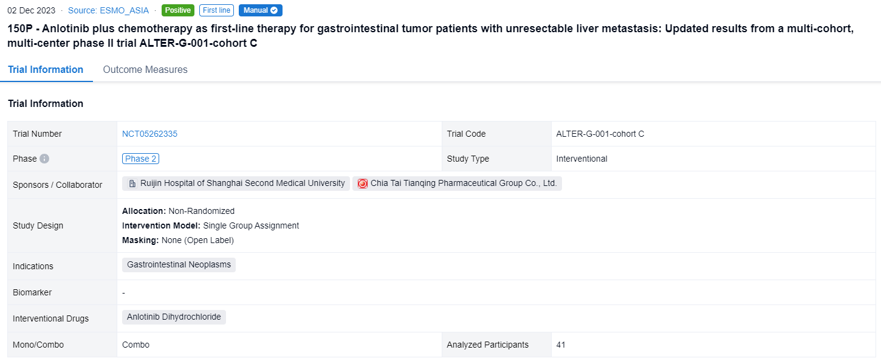Screen dimensions: 881x361
Task: Click the Phase 2 tag
Action: click(x=140, y=159)
